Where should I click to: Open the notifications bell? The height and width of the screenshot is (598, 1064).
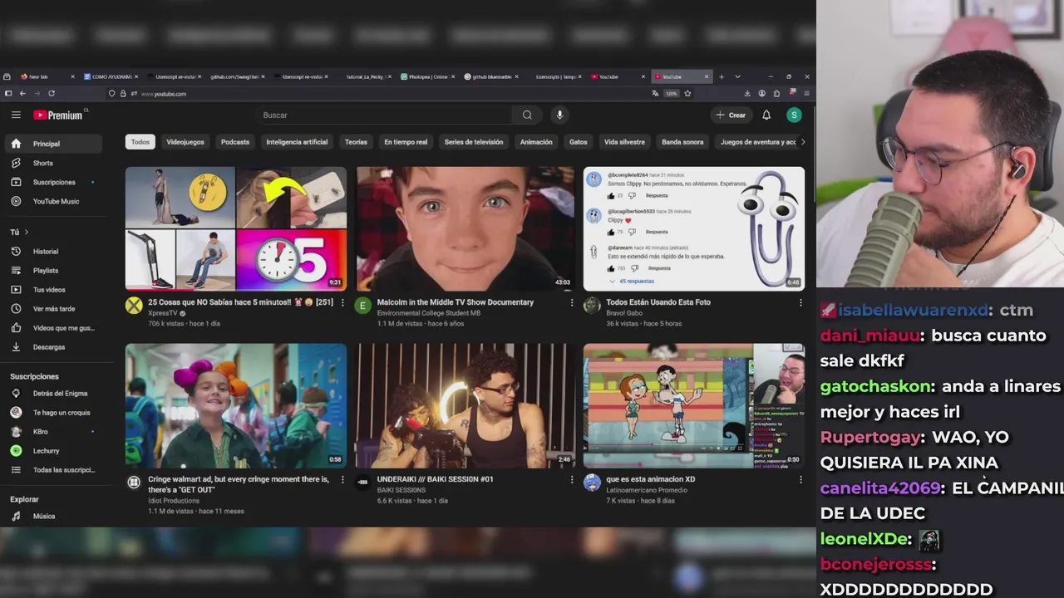pyautogui.click(x=766, y=115)
